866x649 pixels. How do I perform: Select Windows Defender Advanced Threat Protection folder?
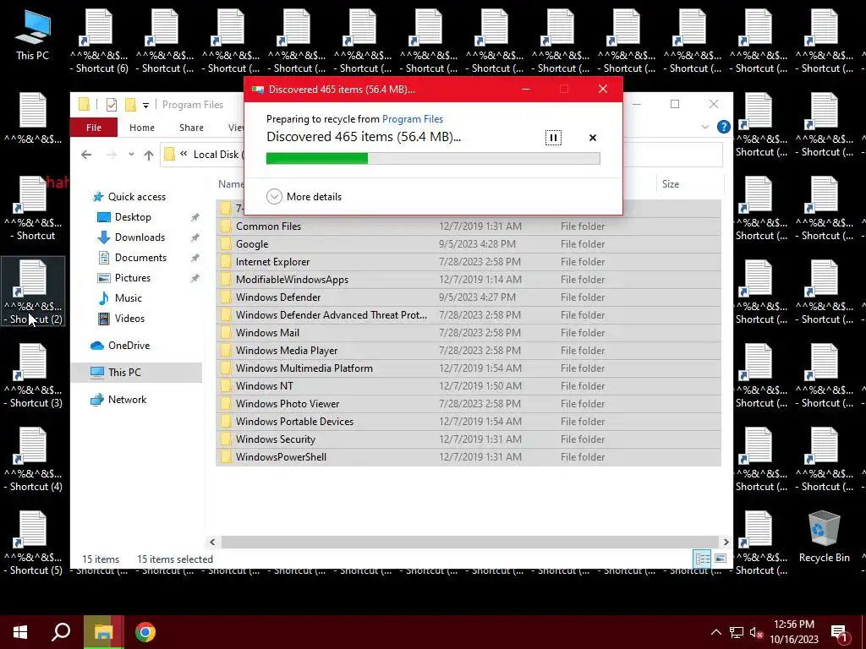pyautogui.click(x=469, y=315)
